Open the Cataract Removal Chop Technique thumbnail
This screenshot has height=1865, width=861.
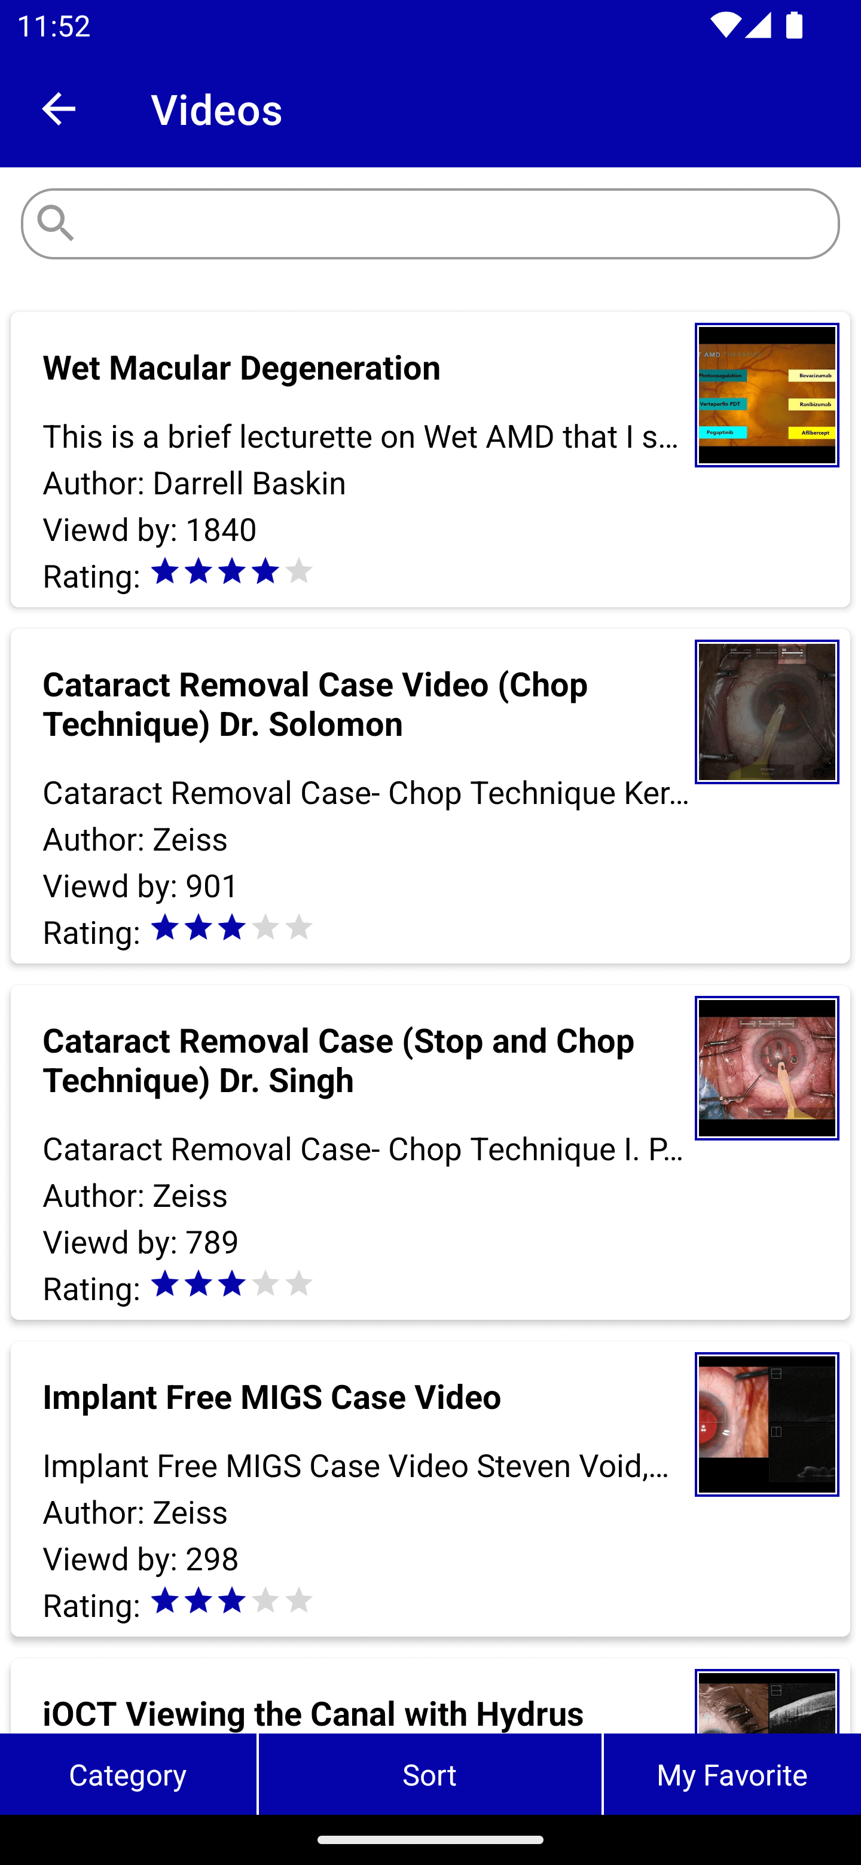(767, 712)
